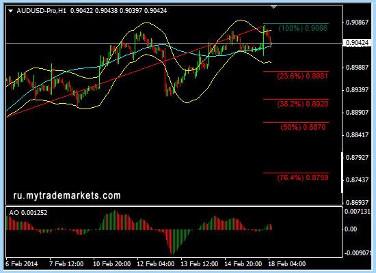Select the 50% 0.8870 Fibonacci level
Image resolution: width=376 pixels, height=273 pixels.
click(x=303, y=127)
